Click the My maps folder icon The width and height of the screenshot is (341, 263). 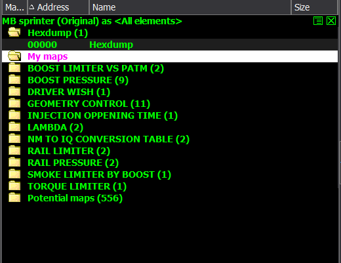pos(14,56)
